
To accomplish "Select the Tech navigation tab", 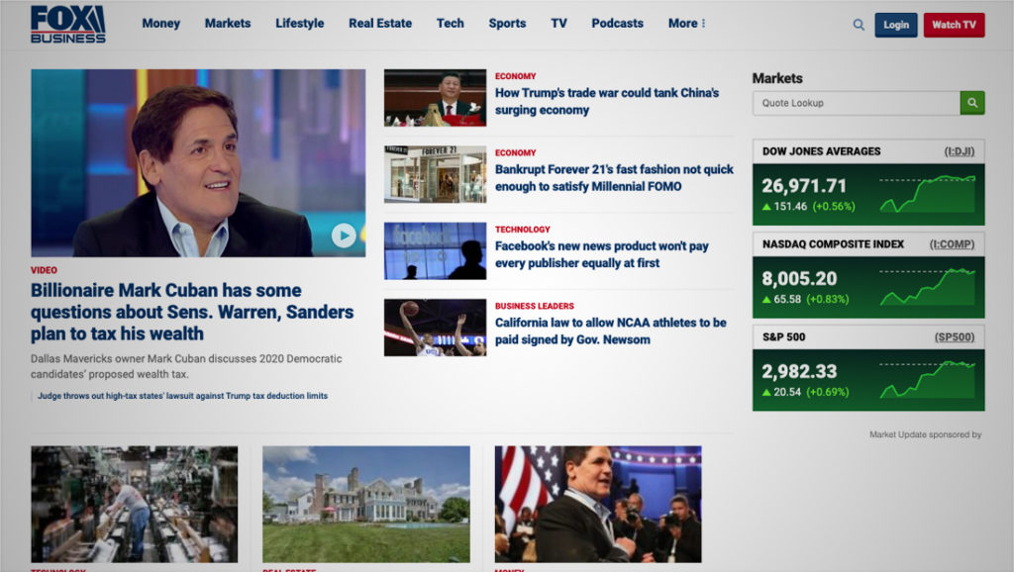I will point(450,23).
